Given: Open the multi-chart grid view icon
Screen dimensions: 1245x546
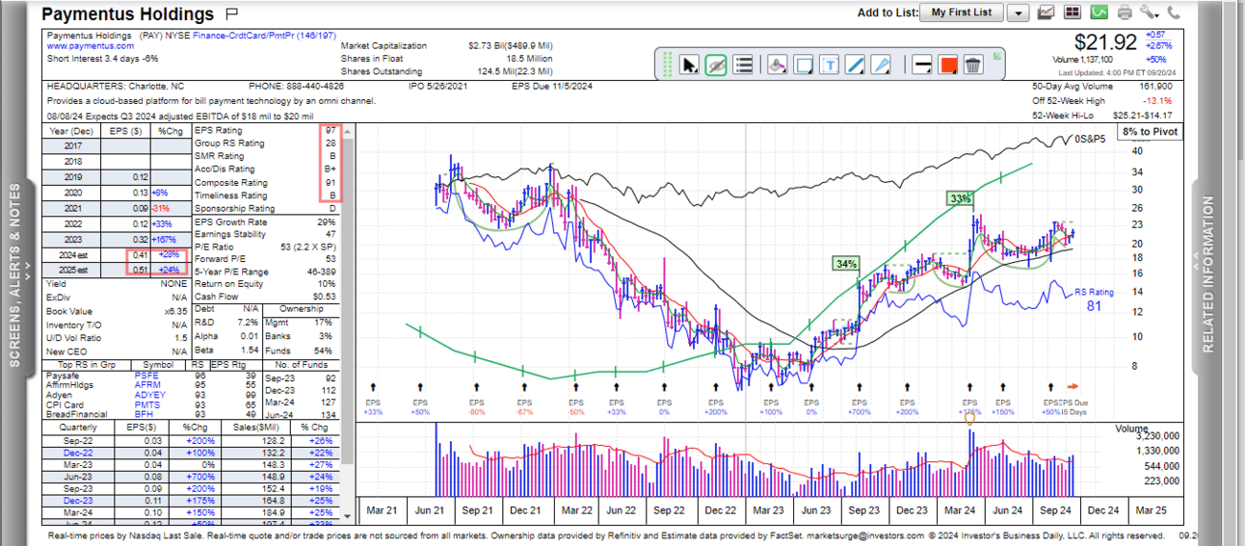Looking at the screenshot, I should [x=1072, y=13].
